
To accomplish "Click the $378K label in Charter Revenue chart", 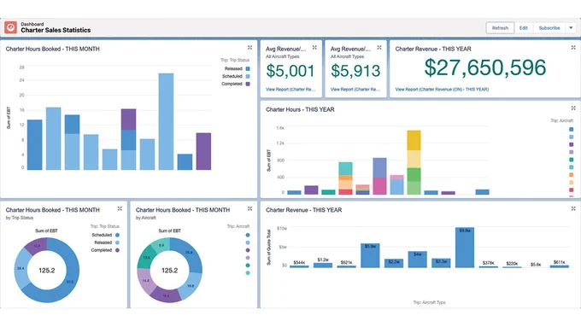I will 489,263.
